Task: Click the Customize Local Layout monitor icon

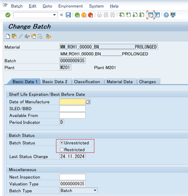Action: tap(173, 15)
